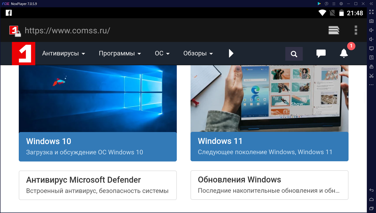Open the comments chat bubble icon
376x213 pixels.
pyautogui.click(x=321, y=53)
